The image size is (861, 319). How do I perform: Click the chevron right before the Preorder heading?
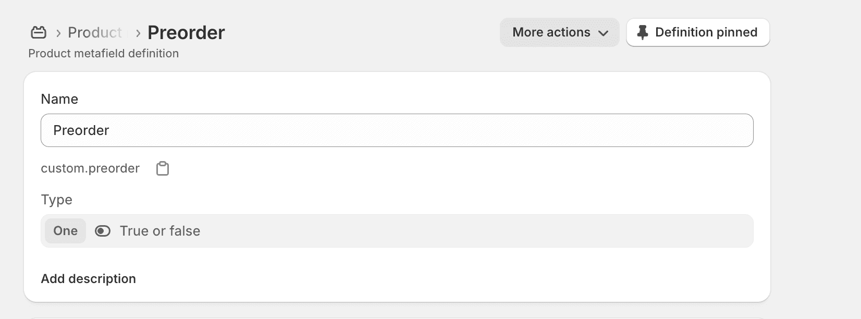138,33
